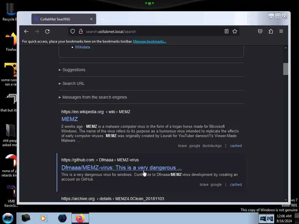The width and height of the screenshot is (299, 224).
Task: Open the dark box taskbar icon
Action: [x=26, y=218]
